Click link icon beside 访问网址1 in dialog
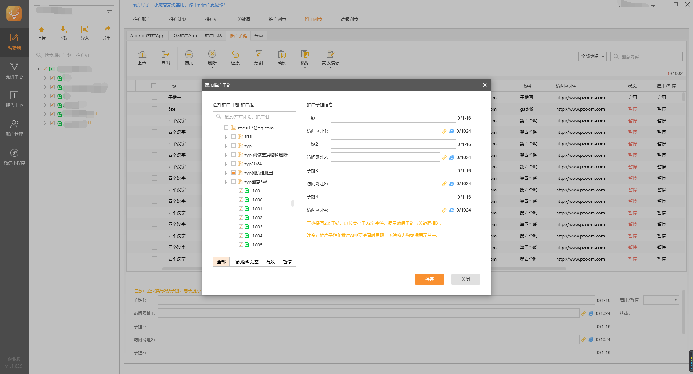The width and height of the screenshot is (693, 374). [x=444, y=131]
